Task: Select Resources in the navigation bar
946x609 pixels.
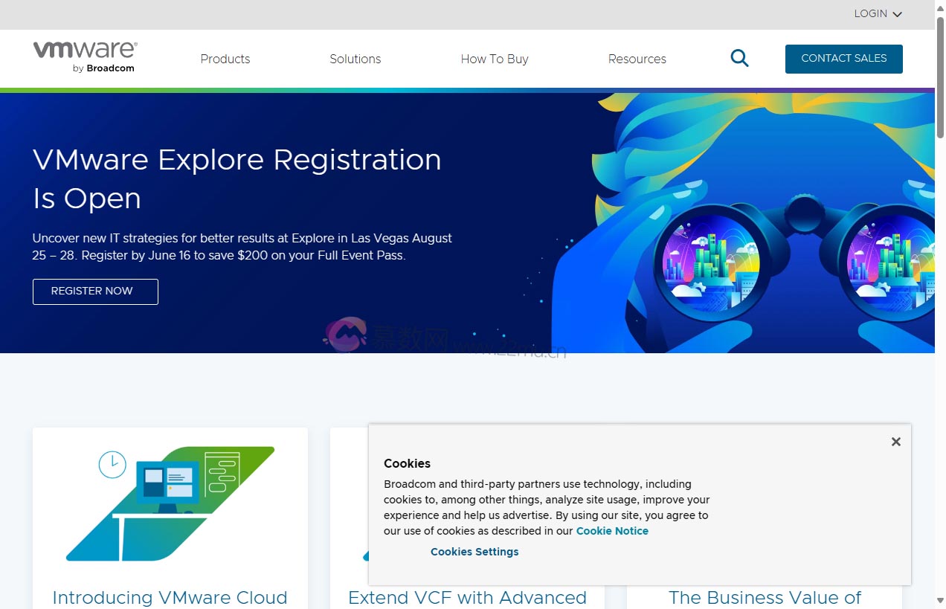Action: pyautogui.click(x=637, y=59)
